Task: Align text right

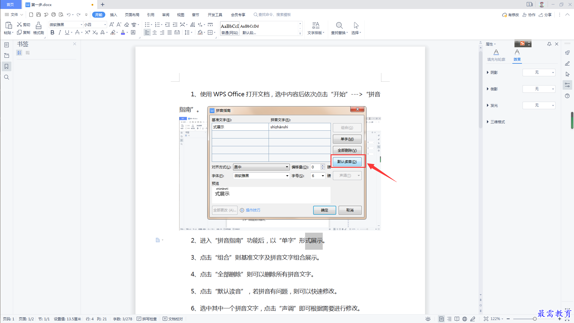Action: [162, 32]
